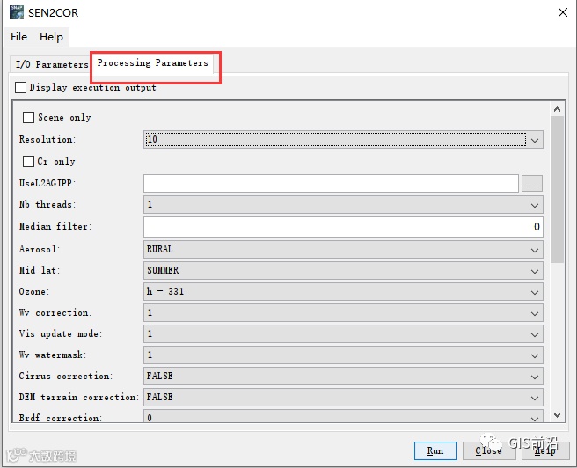Click the Help button at bottom
This screenshot has height=468, width=577.
pos(544,450)
